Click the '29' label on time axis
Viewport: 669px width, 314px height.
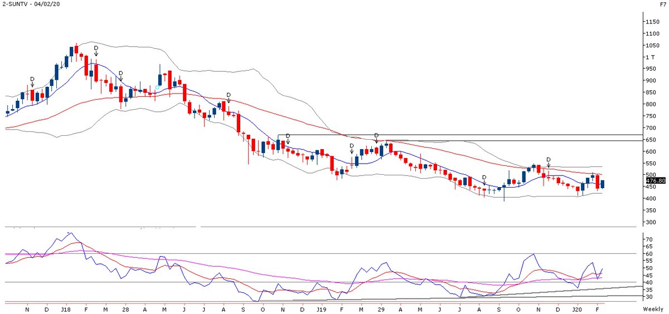pyautogui.click(x=381, y=308)
